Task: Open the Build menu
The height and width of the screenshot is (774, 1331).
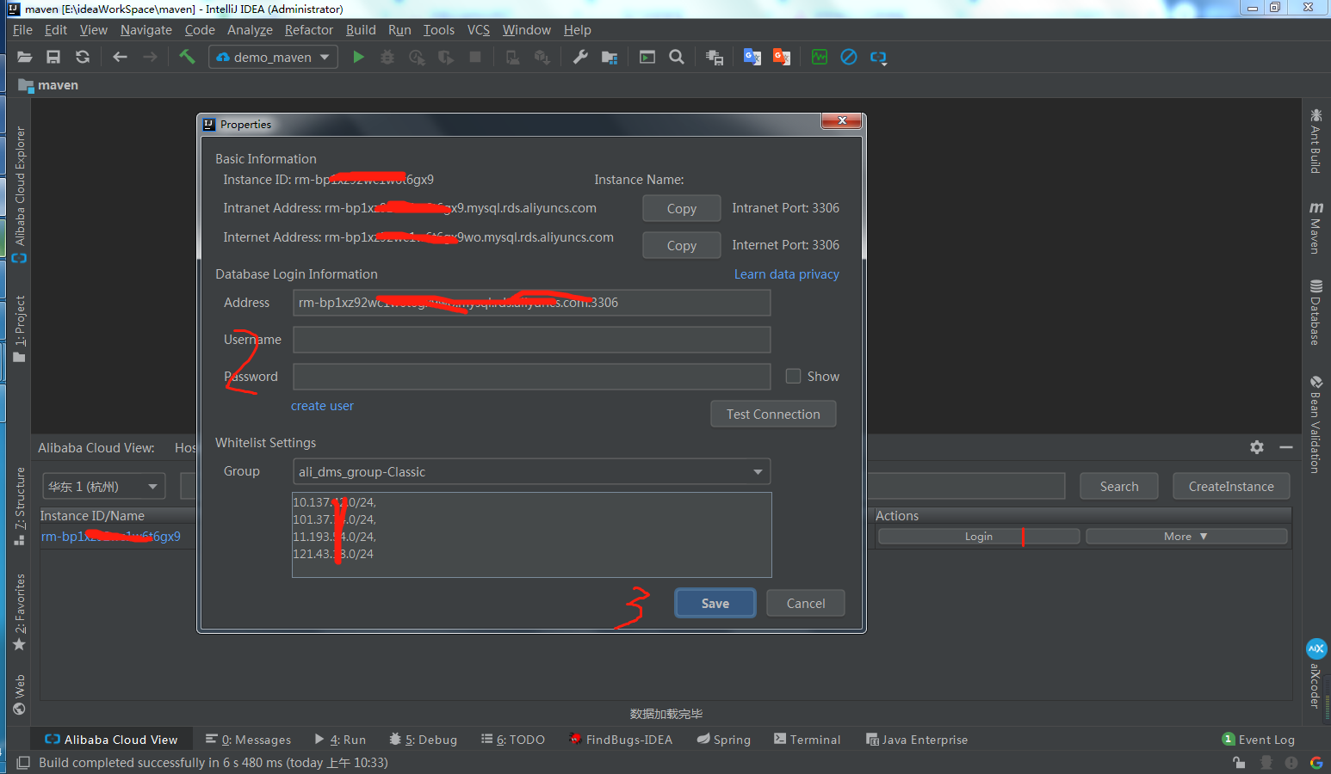Action: [x=361, y=30]
